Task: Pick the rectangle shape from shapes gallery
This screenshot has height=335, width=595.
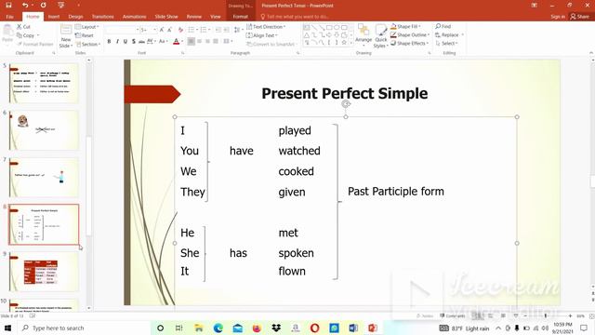Action: 329,27
